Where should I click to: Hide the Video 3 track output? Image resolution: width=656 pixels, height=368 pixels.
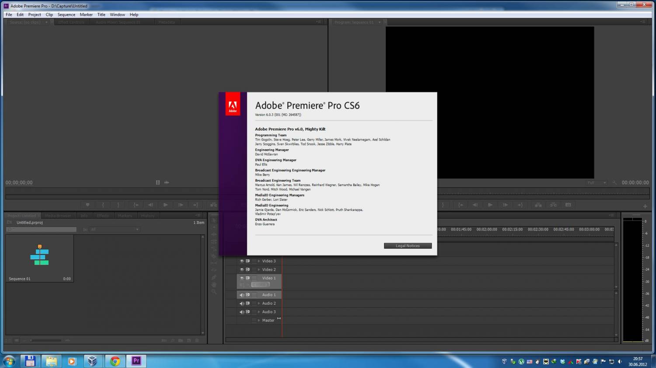pyautogui.click(x=241, y=261)
